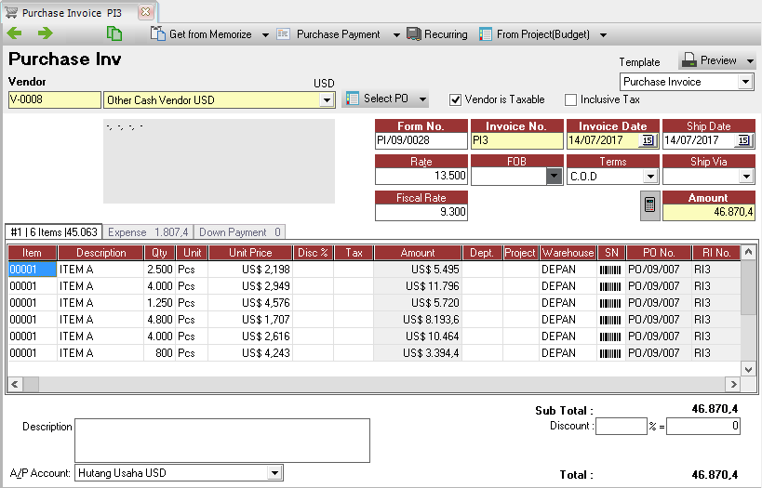Image resolution: width=762 pixels, height=488 pixels.
Task: Expand Preview dropdown arrow
Action: click(x=750, y=61)
